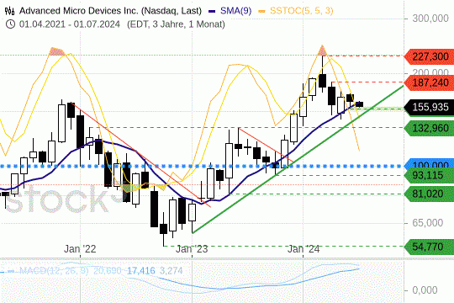Click the Jan '24 time axis label
The height and width of the screenshot is (303, 454).
pos(304,249)
